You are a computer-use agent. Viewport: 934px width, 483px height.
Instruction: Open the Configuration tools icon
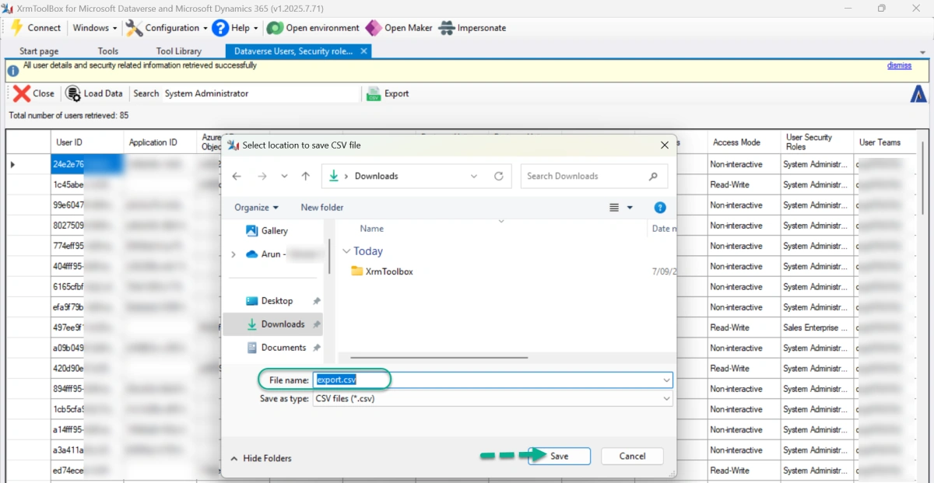(134, 28)
